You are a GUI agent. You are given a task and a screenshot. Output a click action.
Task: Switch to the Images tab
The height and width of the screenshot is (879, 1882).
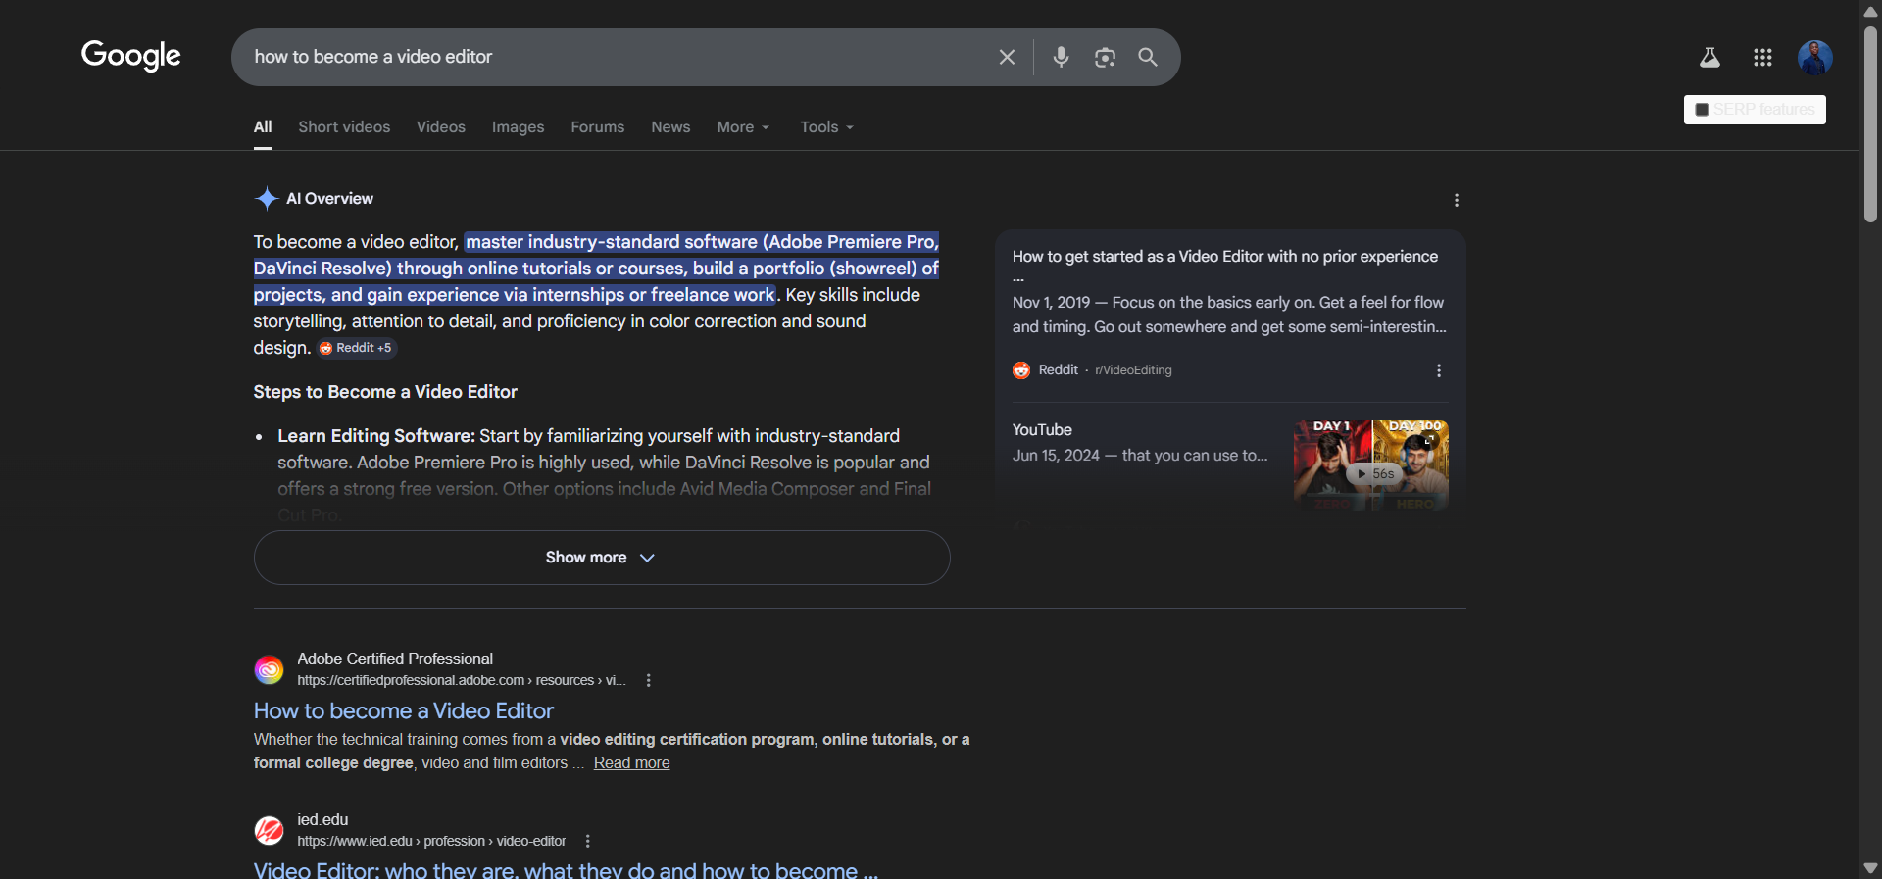[x=518, y=127]
